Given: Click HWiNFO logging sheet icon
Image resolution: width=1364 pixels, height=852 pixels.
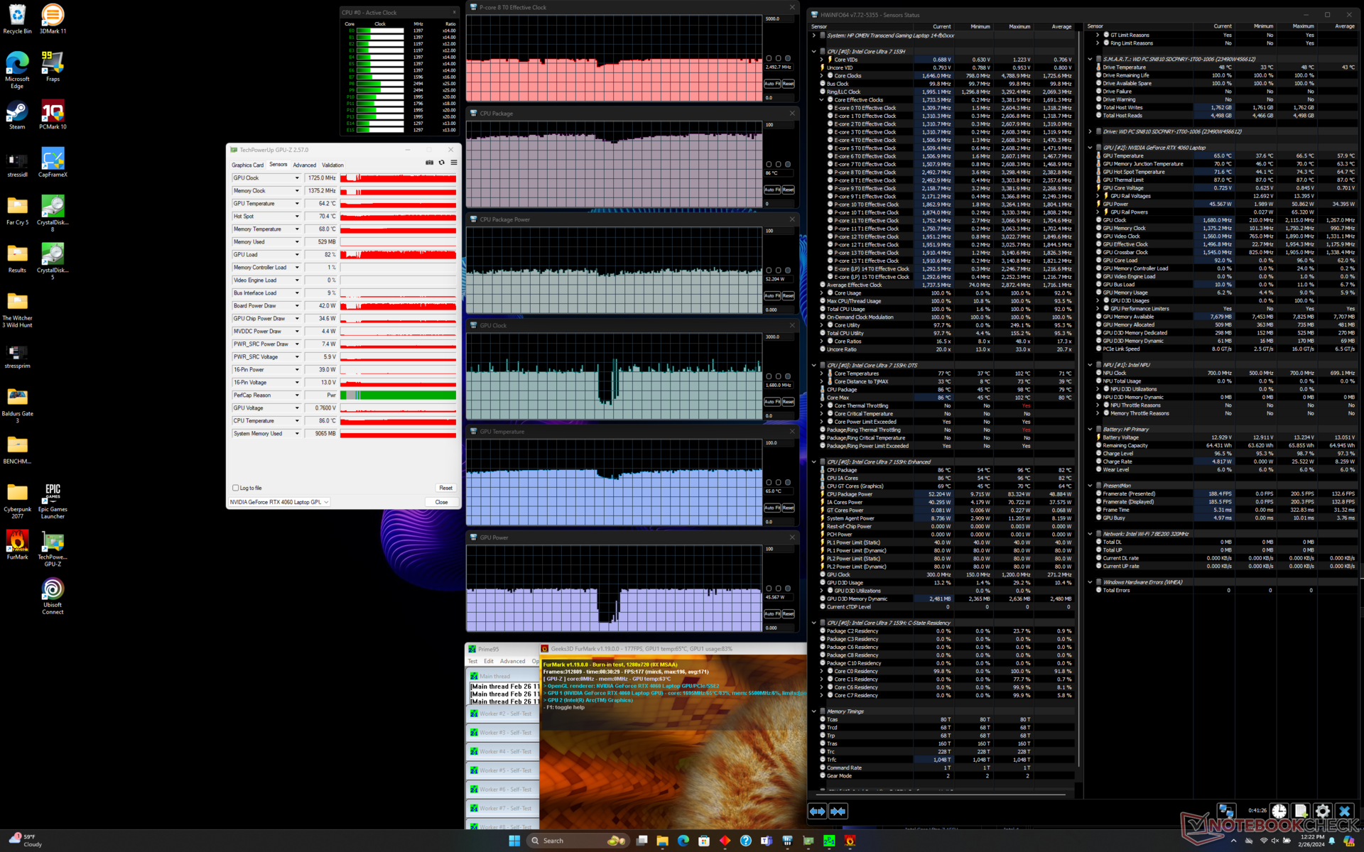Looking at the screenshot, I should [1301, 811].
